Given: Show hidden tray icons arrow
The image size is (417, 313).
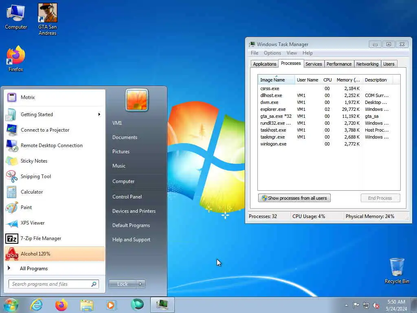Looking at the screenshot, I should [346, 305].
